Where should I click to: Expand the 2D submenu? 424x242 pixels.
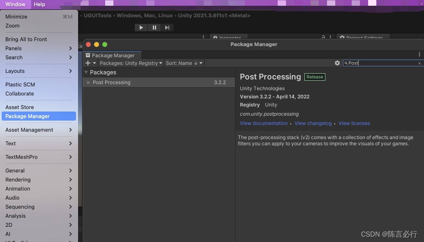coord(39,225)
